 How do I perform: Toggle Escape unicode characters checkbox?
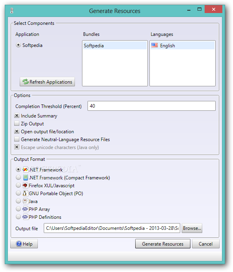click(x=17, y=147)
